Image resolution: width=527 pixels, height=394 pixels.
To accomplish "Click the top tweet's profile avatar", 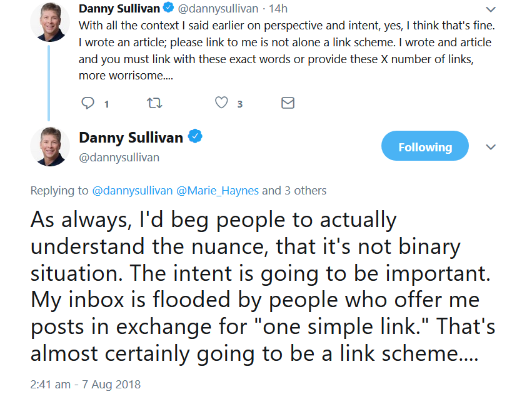I will (x=49, y=23).
